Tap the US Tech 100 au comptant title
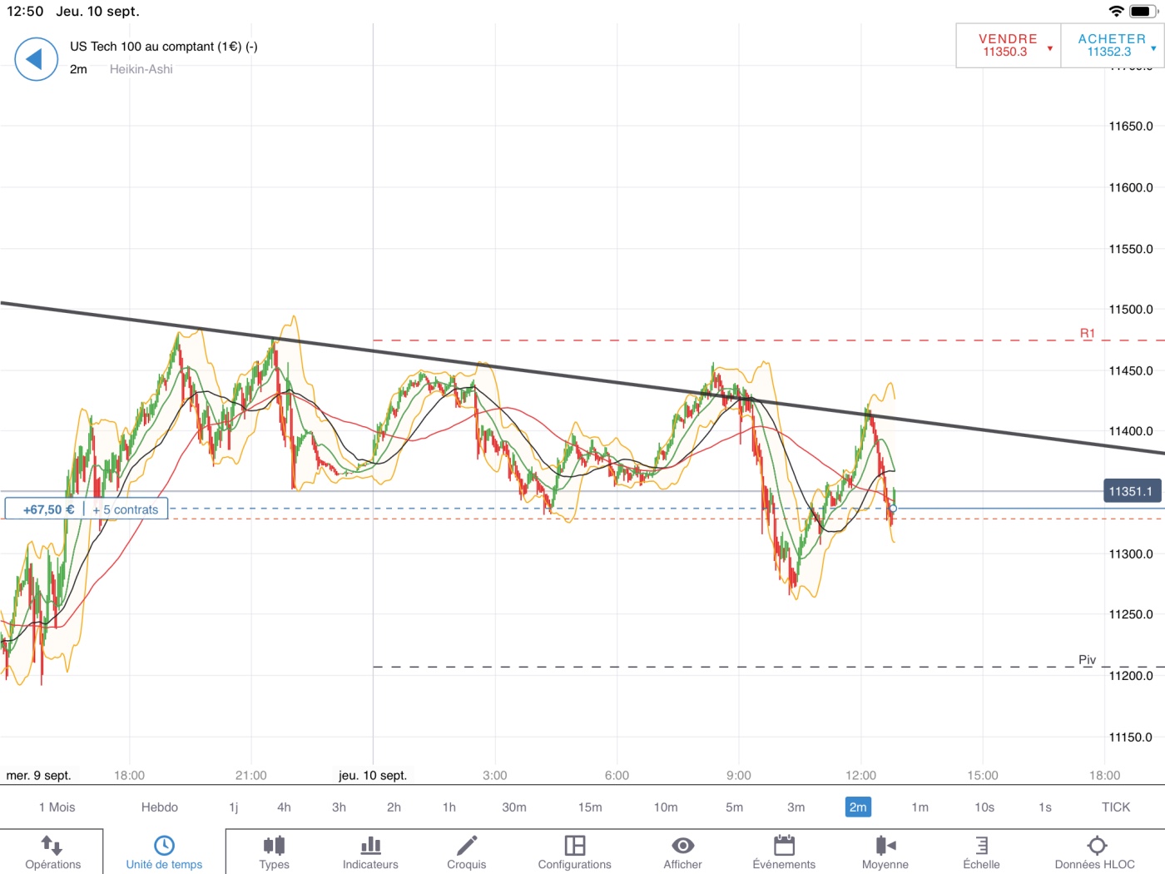1165x874 pixels. [164, 47]
